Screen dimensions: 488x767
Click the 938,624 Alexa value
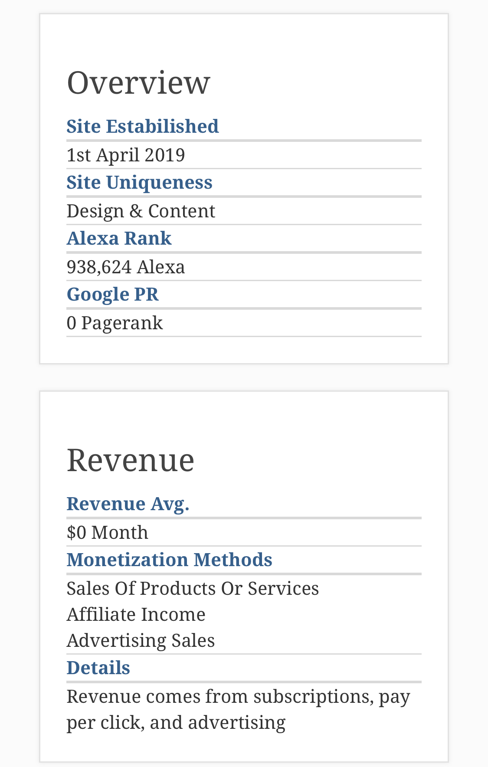(x=126, y=267)
